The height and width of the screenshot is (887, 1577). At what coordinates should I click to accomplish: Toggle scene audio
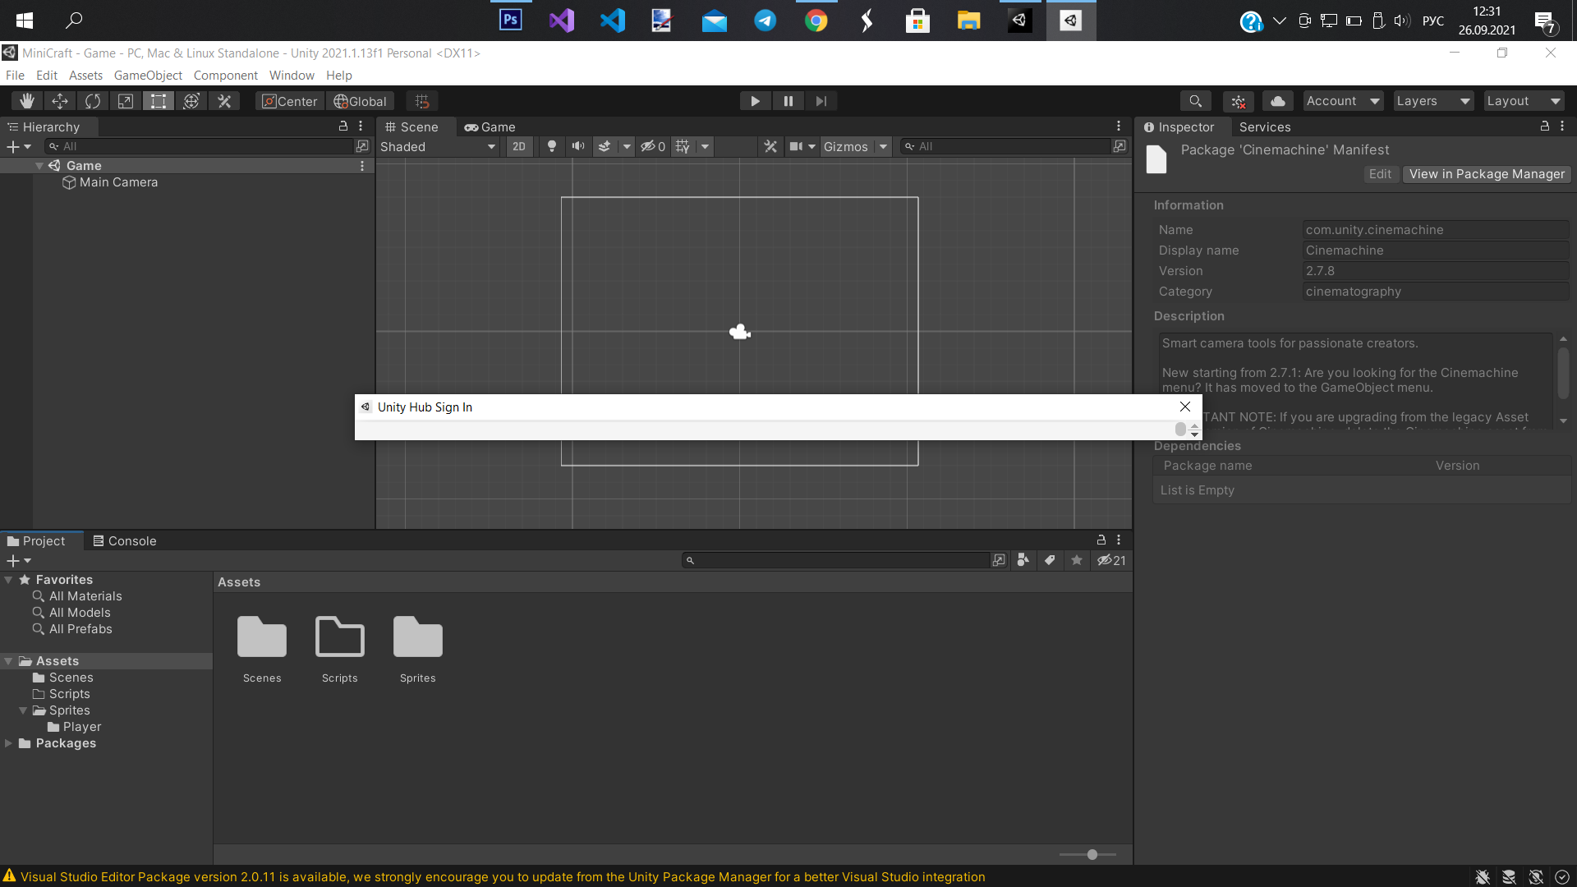[x=578, y=146]
